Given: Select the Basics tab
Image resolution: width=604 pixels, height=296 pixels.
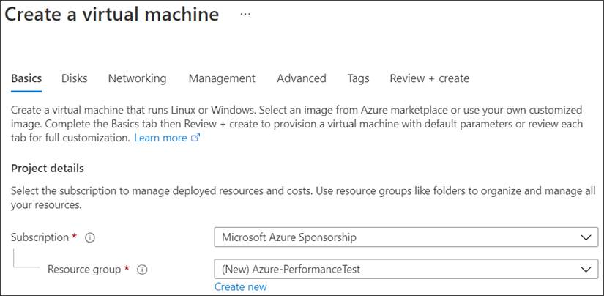Looking at the screenshot, I should tap(26, 78).
